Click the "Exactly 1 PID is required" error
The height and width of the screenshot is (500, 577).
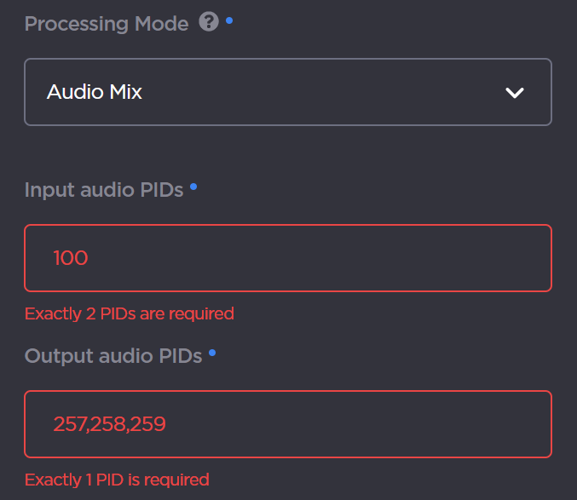point(117,480)
